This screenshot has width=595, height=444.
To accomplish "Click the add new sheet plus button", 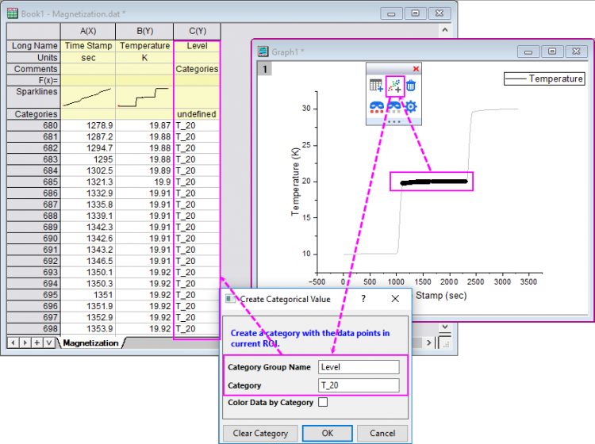I will coord(36,343).
